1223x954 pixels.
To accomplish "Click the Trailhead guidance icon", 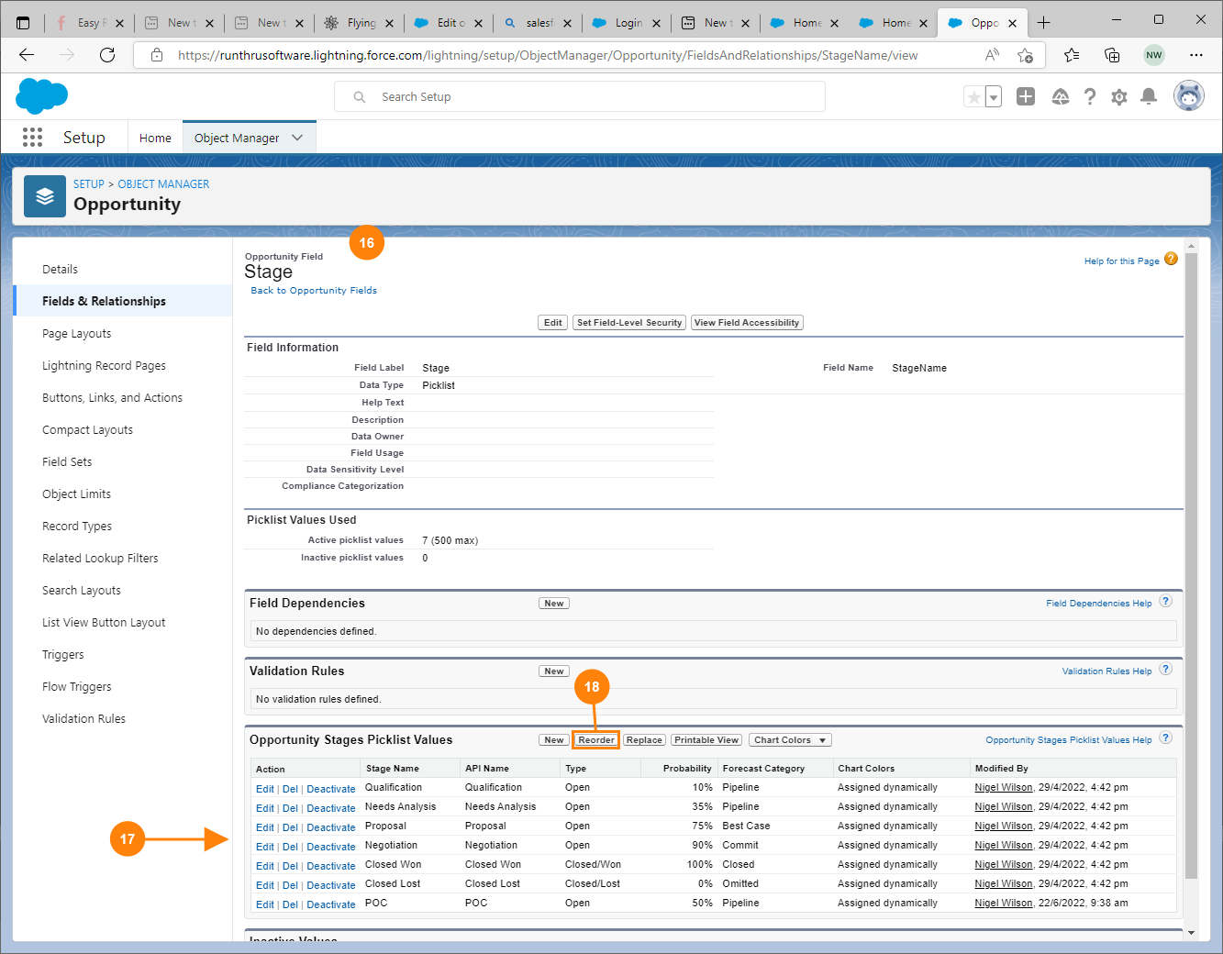I will [x=1060, y=96].
